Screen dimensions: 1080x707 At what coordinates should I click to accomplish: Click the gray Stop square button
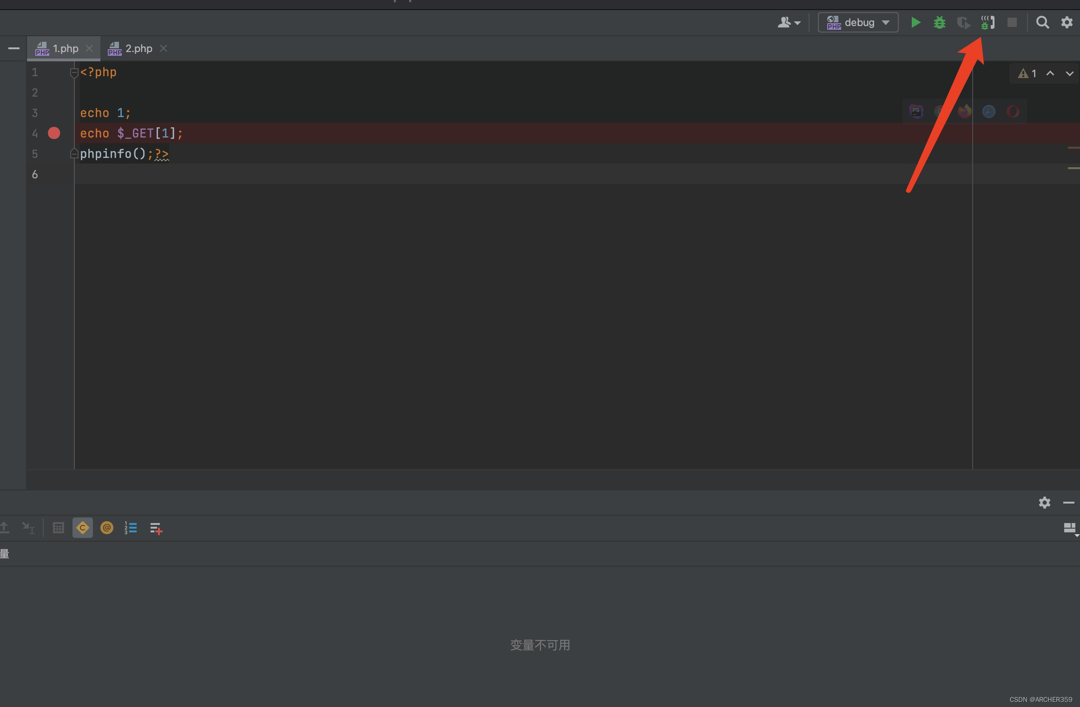(x=1012, y=22)
